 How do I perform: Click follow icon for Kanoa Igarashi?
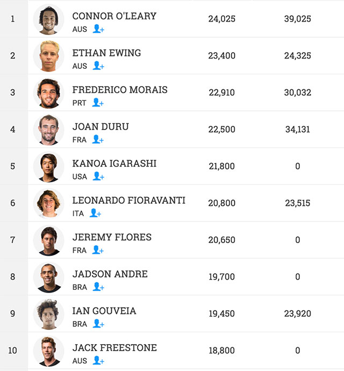point(98,176)
